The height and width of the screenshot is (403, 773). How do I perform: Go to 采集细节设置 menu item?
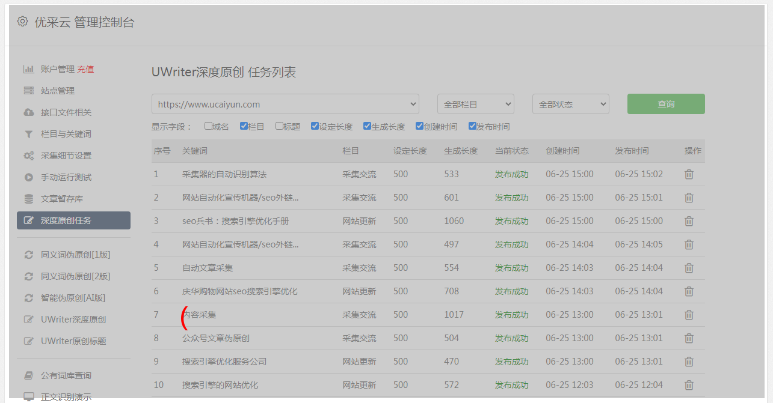[66, 156]
